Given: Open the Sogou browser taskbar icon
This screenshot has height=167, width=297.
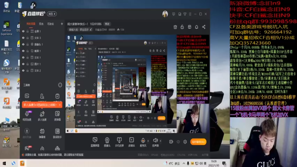Looking at the screenshot, I should [13, 163].
